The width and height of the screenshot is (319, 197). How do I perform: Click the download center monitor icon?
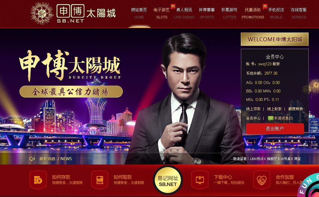tap(200, 180)
